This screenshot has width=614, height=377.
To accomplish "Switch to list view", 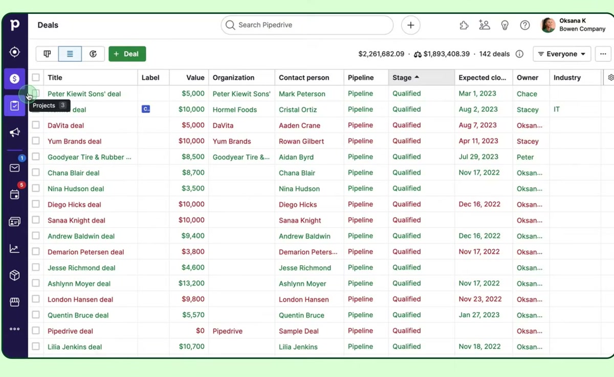I will coord(70,54).
